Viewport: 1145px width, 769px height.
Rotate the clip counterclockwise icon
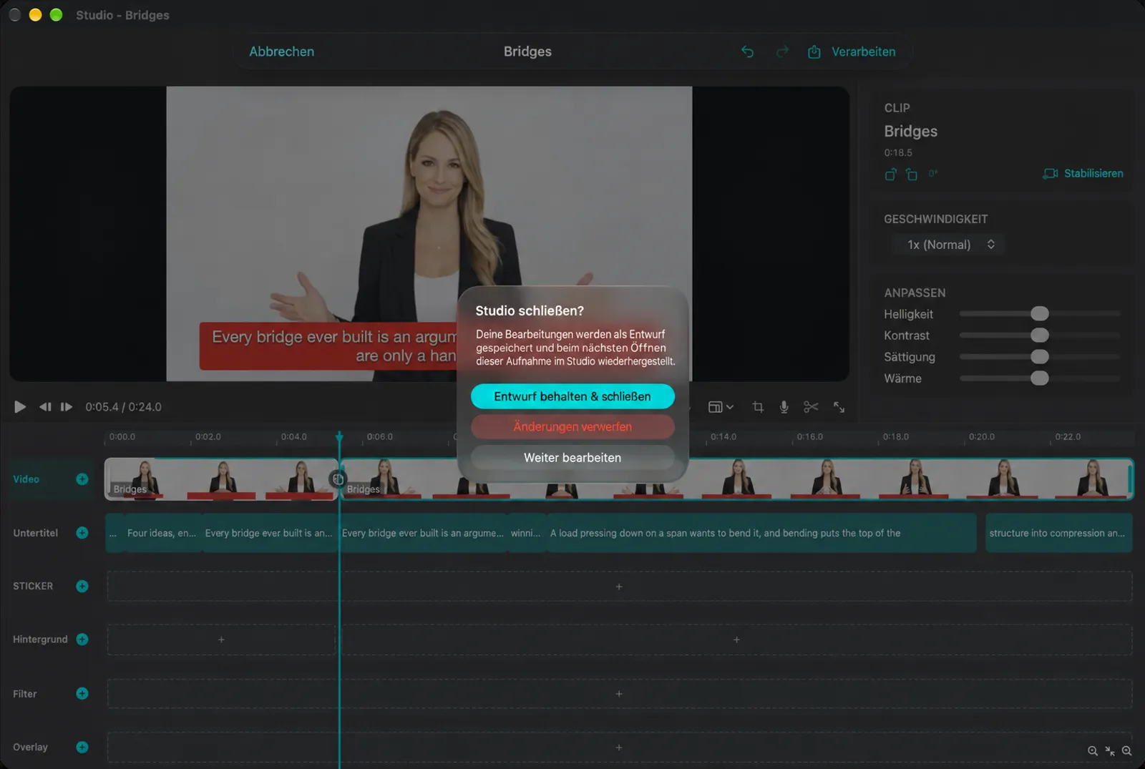911,174
